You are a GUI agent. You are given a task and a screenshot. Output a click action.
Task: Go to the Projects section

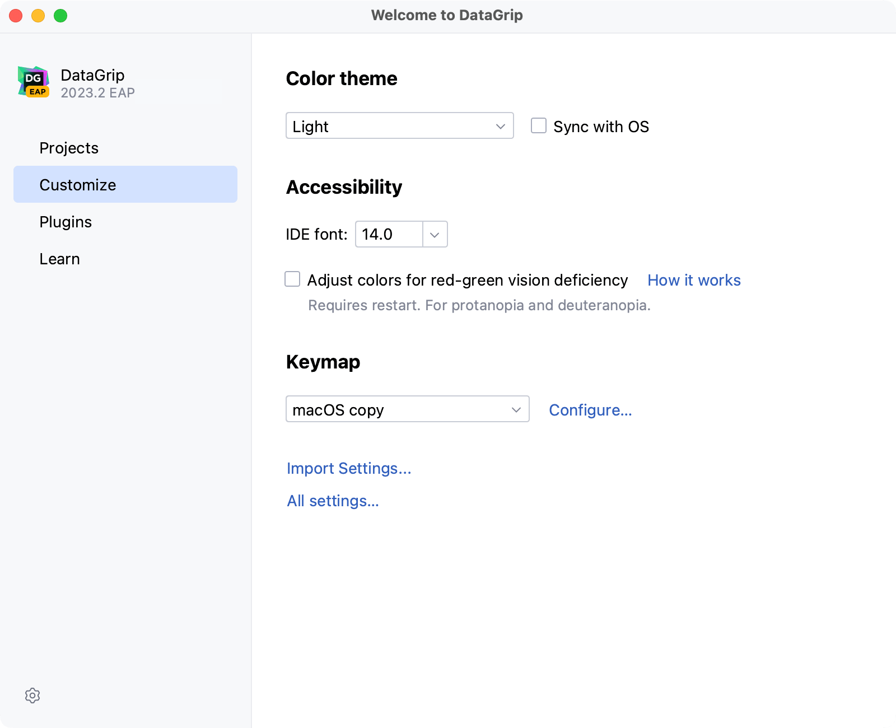point(69,148)
